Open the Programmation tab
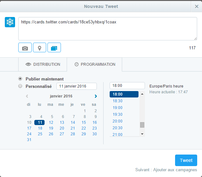 95,64
